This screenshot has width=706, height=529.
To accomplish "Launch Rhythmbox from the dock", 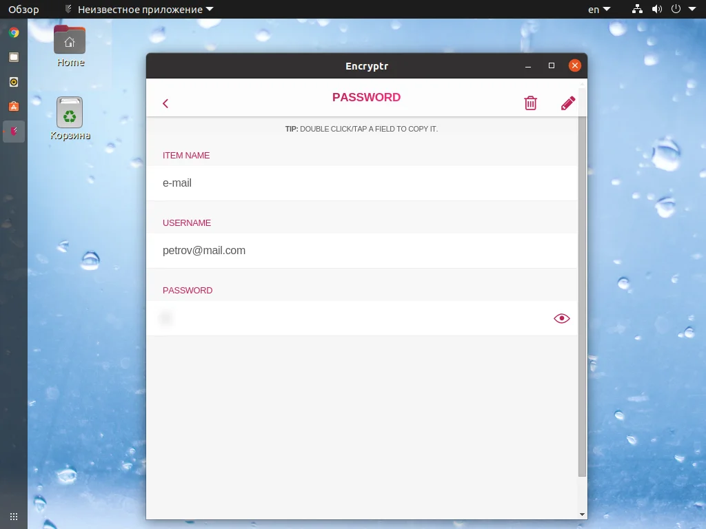I will pos(14,82).
